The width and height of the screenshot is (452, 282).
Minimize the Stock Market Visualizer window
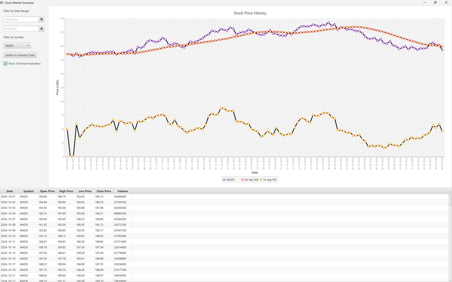pos(424,3)
